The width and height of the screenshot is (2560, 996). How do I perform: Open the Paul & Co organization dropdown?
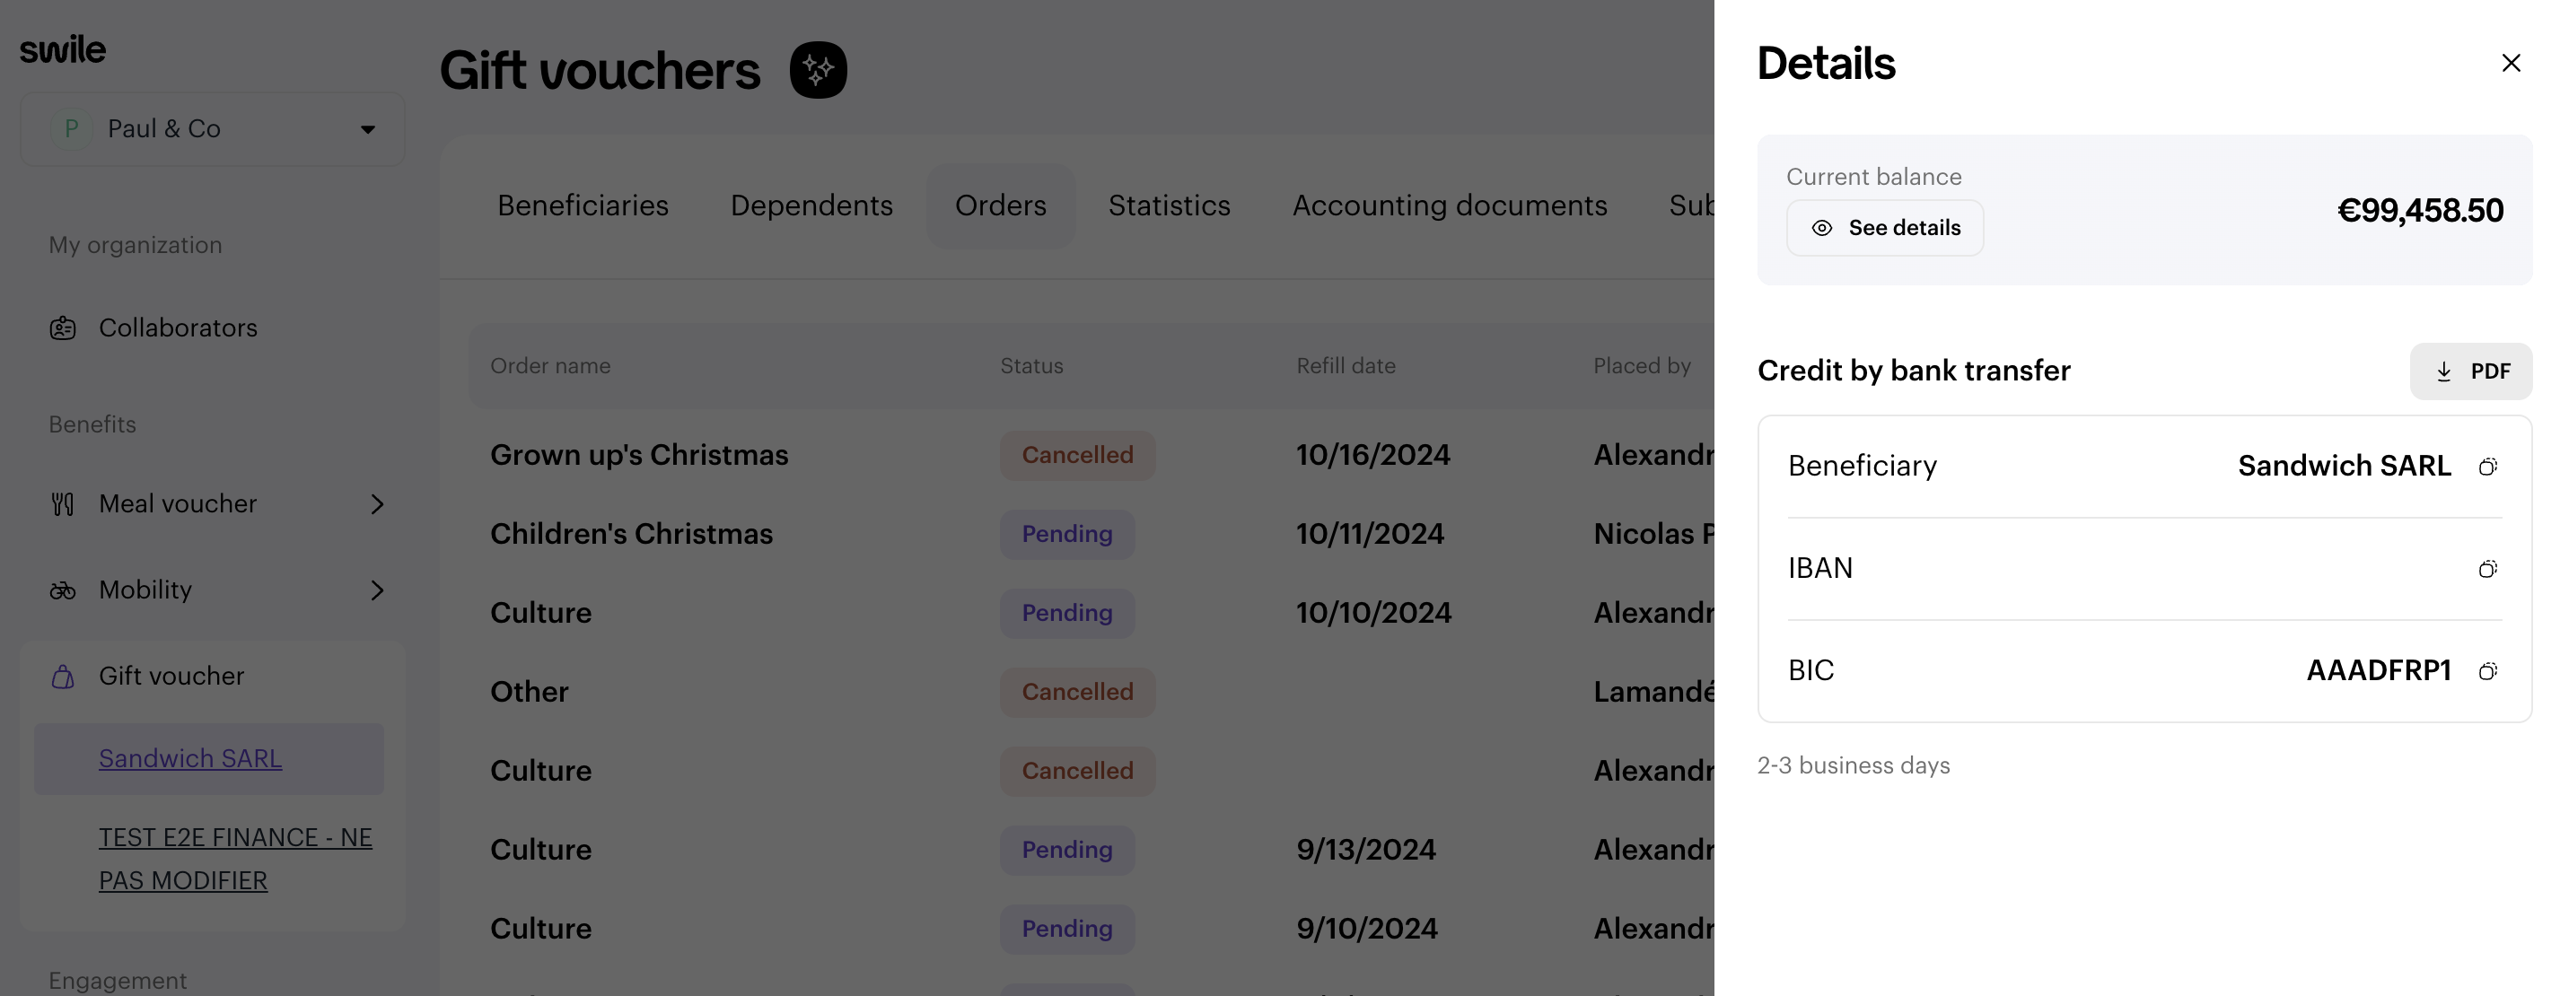[x=212, y=129]
